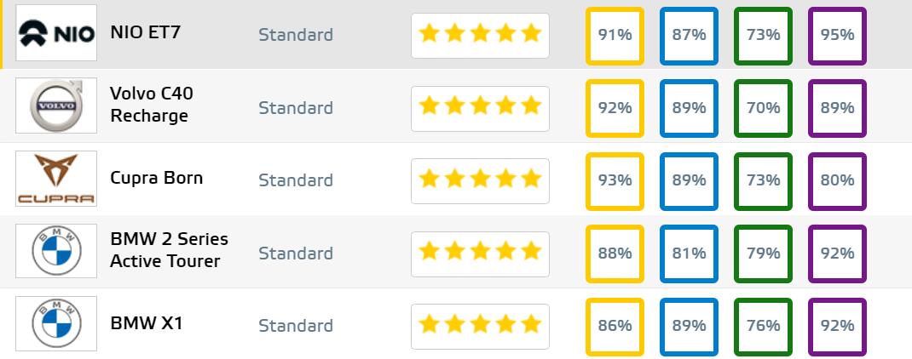Click the BMW X1 five-star rating

point(480,326)
